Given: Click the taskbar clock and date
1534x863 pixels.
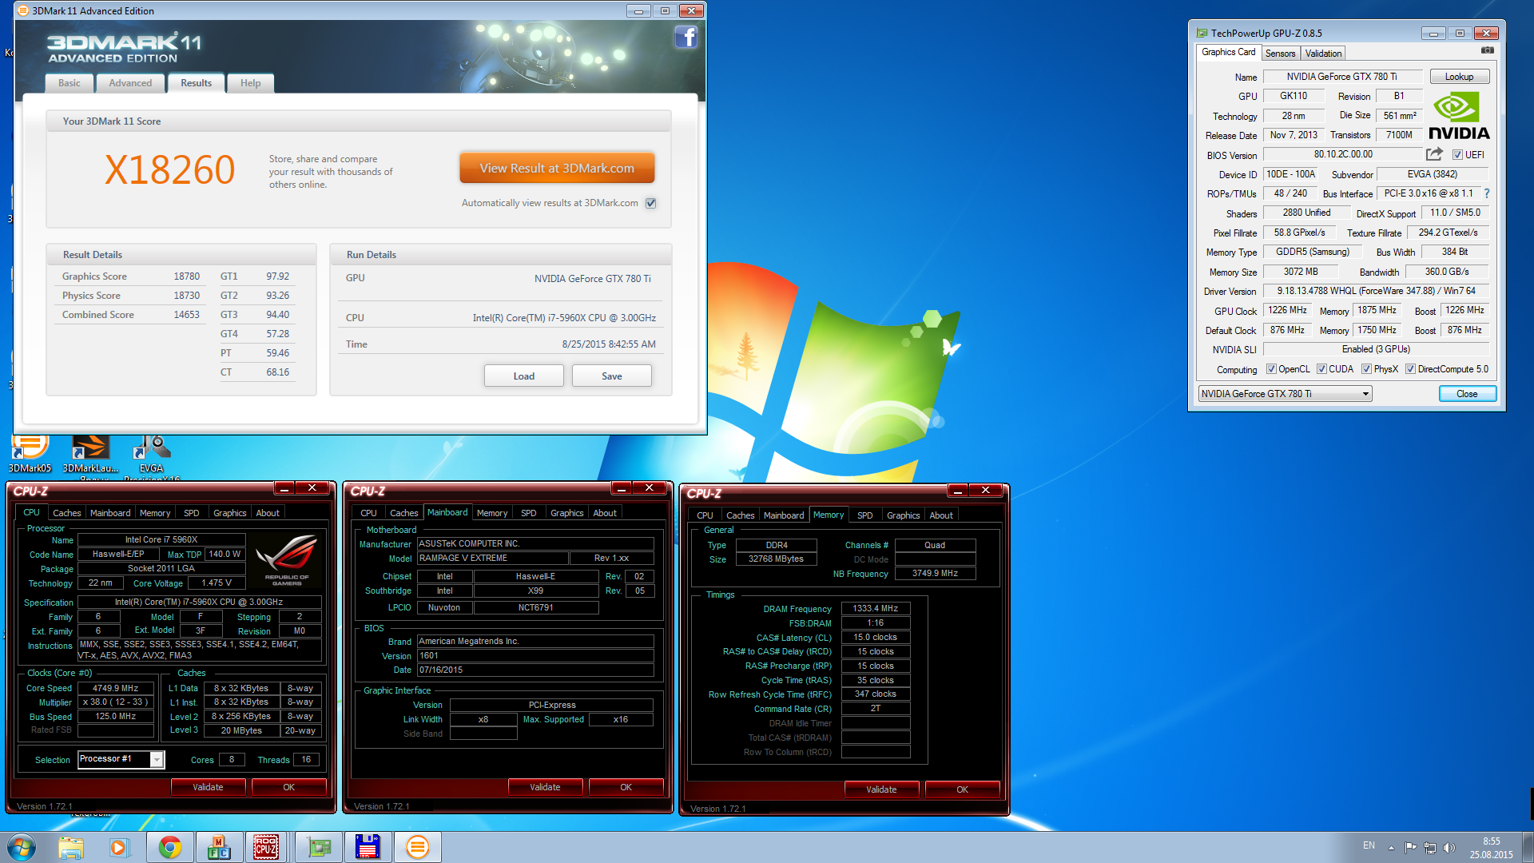Looking at the screenshot, I should pos(1491,848).
